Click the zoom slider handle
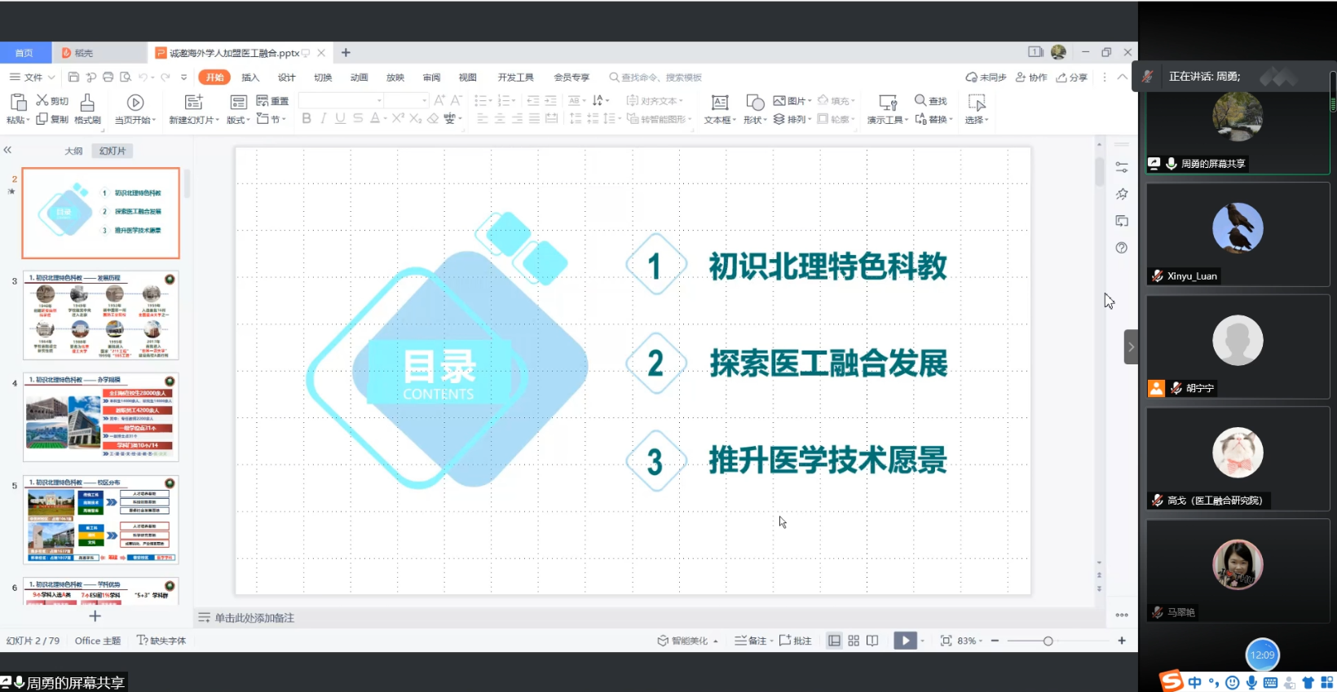This screenshot has width=1337, height=692. pos(1048,641)
